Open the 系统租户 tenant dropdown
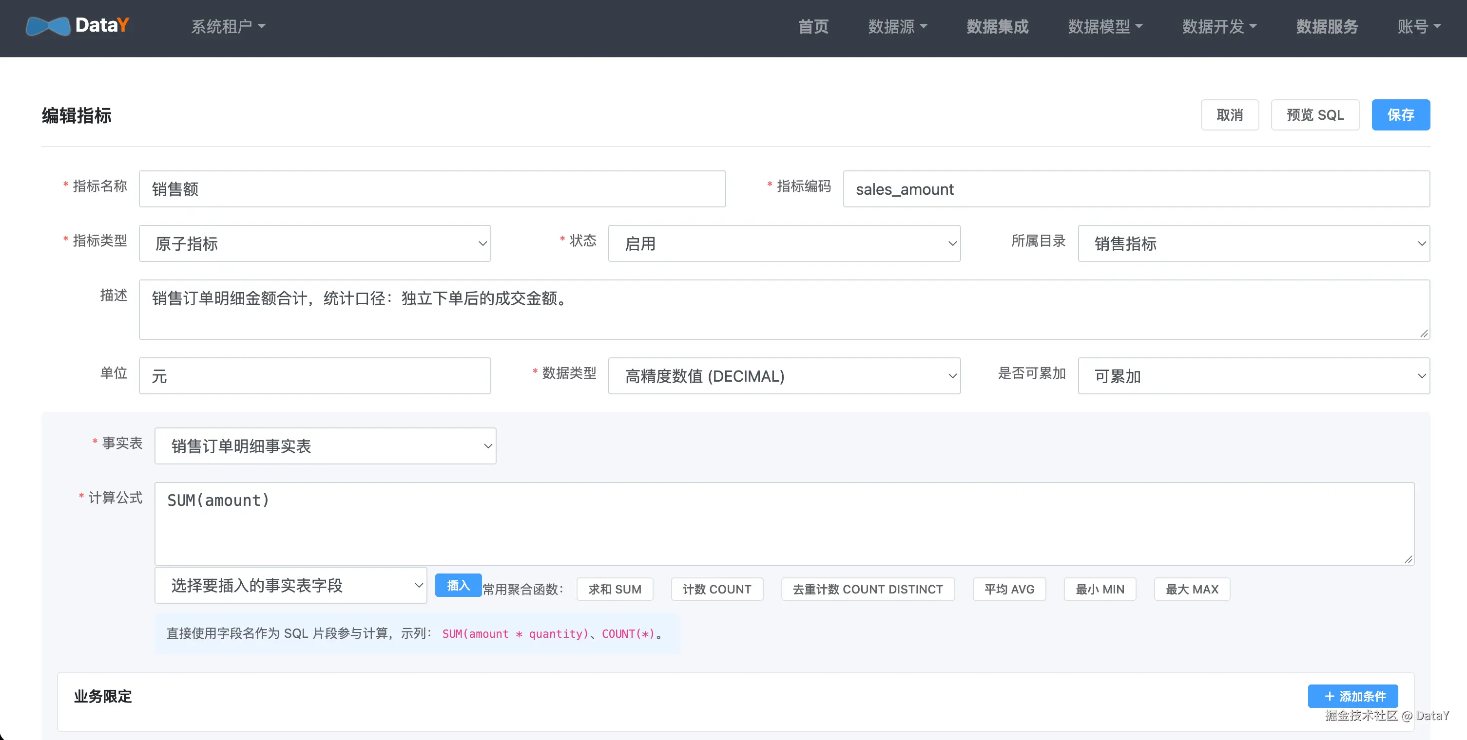 click(229, 26)
